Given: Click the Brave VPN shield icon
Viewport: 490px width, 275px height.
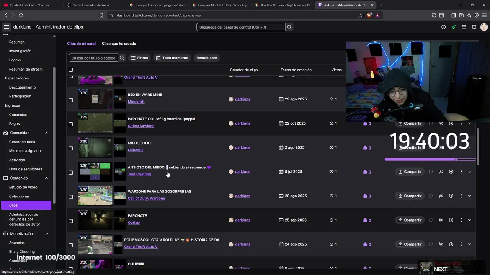Looking at the screenshot, I should [477, 15].
